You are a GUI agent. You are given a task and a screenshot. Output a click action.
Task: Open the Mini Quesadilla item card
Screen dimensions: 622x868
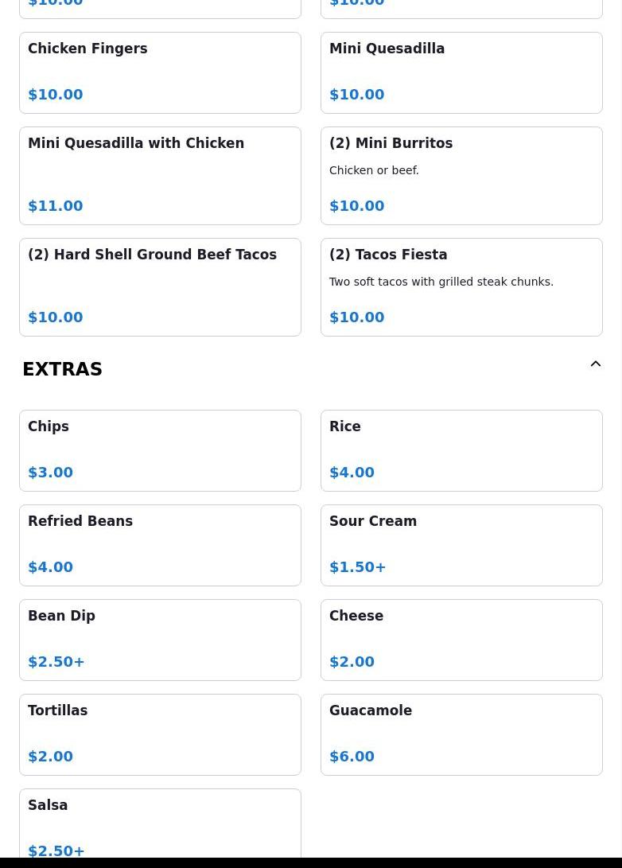[x=461, y=72]
